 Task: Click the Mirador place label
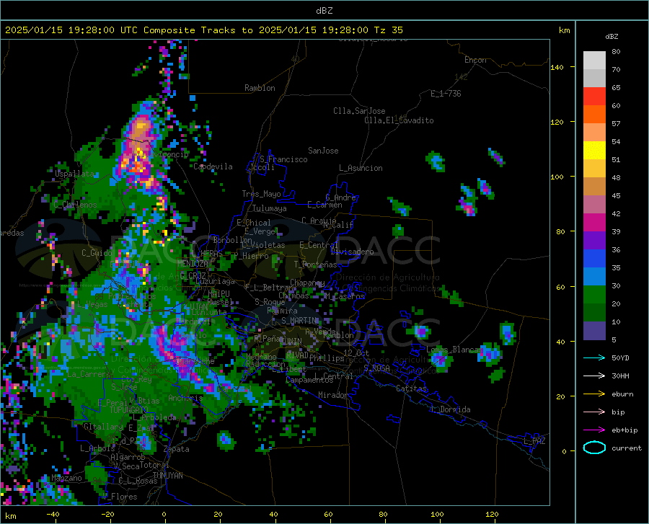332,395
